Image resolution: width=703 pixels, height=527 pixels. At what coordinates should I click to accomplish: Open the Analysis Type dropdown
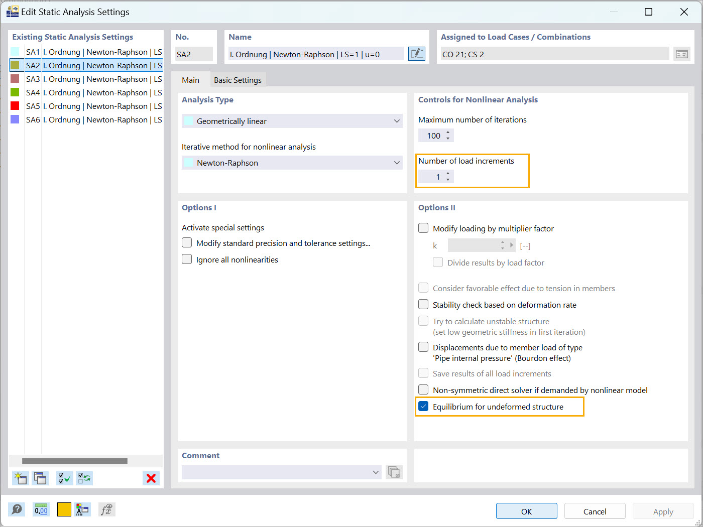pos(397,121)
